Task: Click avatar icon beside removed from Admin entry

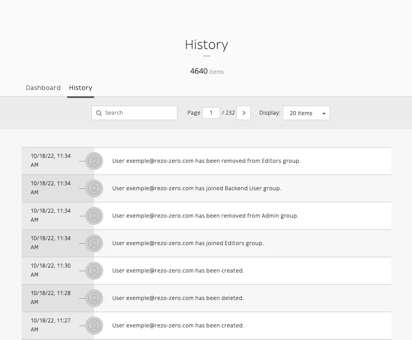Action: [94, 216]
